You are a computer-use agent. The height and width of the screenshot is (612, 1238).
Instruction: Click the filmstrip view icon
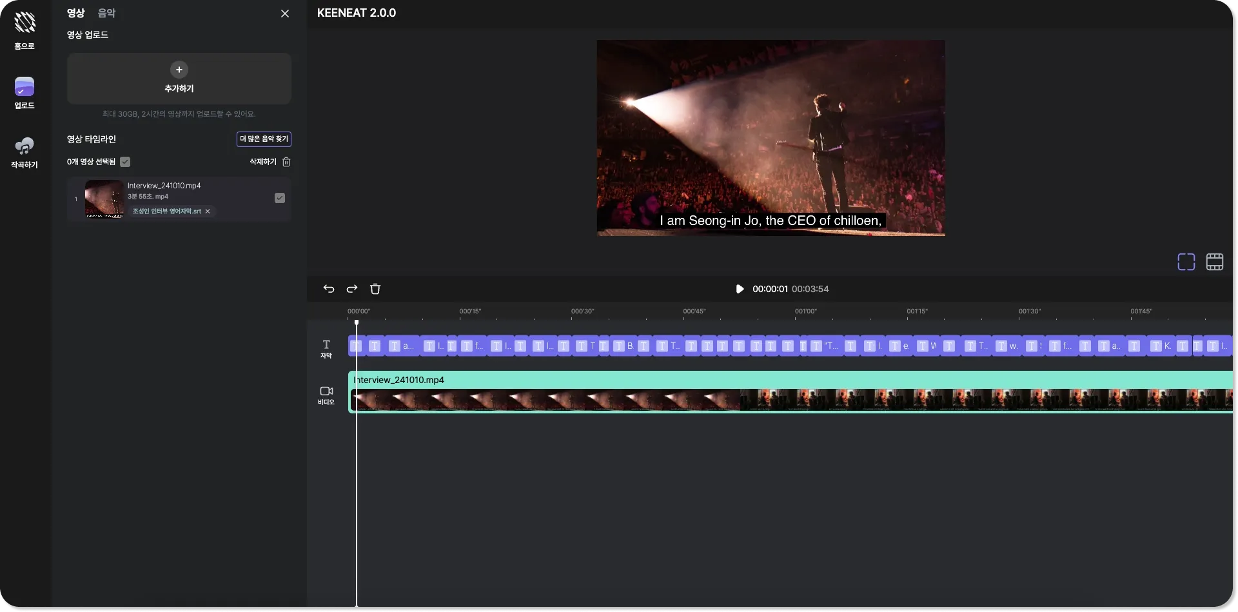point(1215,262)
